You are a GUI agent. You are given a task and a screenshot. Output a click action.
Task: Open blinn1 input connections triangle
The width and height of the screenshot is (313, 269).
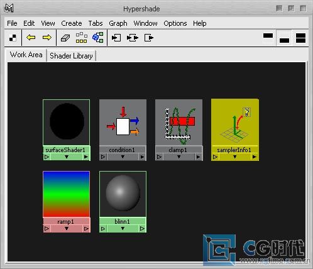[103, 229]
